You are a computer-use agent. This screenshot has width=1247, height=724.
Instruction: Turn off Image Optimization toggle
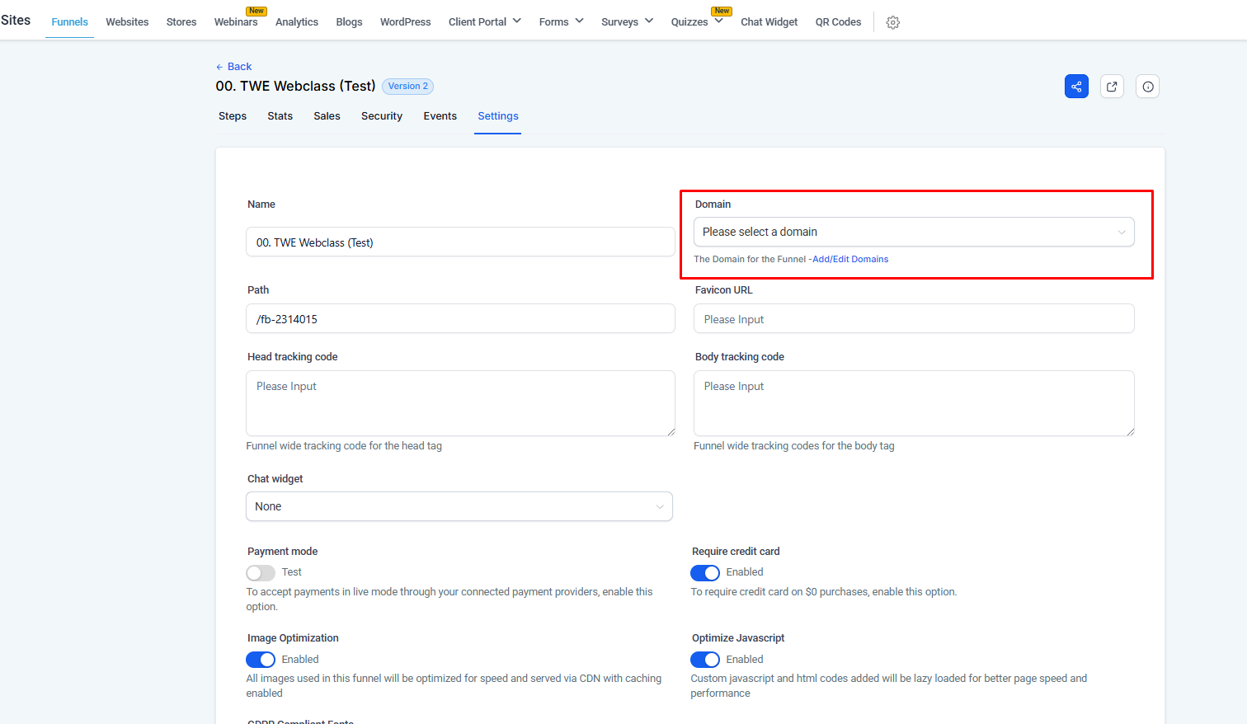(x=261, y=660)
